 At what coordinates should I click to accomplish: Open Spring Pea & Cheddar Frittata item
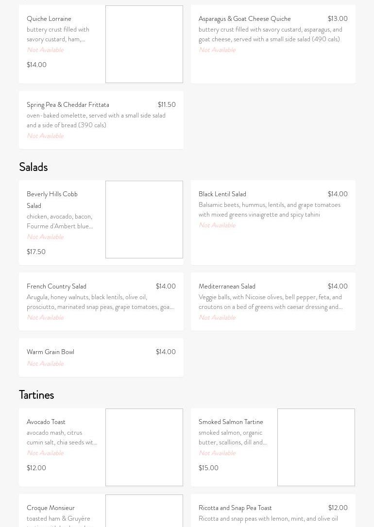(x=68, y=105)
